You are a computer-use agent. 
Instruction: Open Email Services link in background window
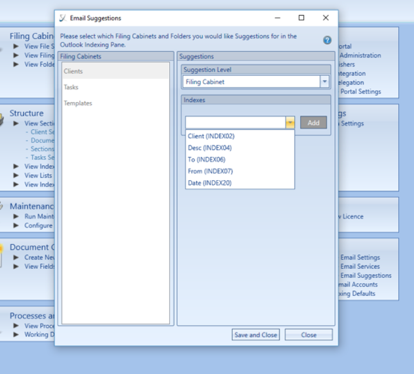360,266
